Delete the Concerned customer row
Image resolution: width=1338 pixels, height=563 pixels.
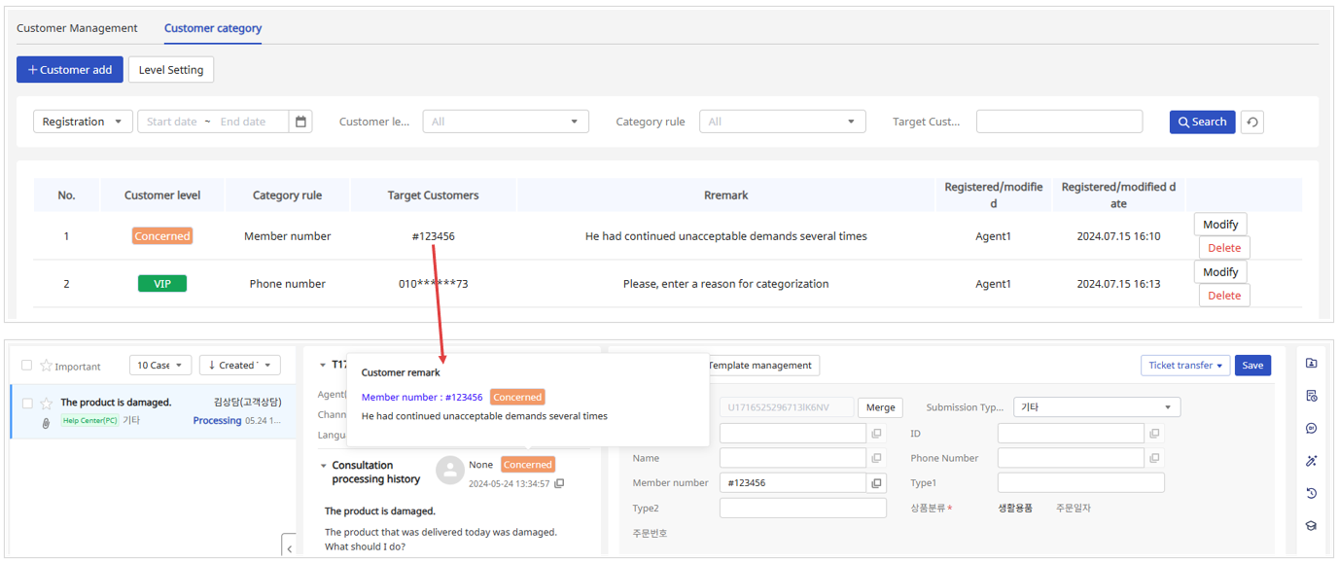pyautogui.click(x=1224, y=248)
